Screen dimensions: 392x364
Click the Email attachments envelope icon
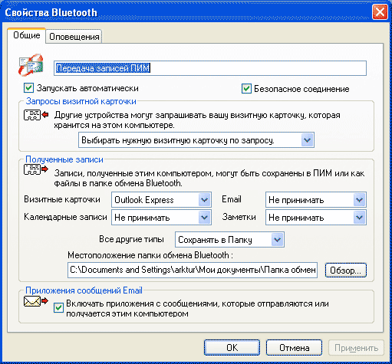(36, 301)
